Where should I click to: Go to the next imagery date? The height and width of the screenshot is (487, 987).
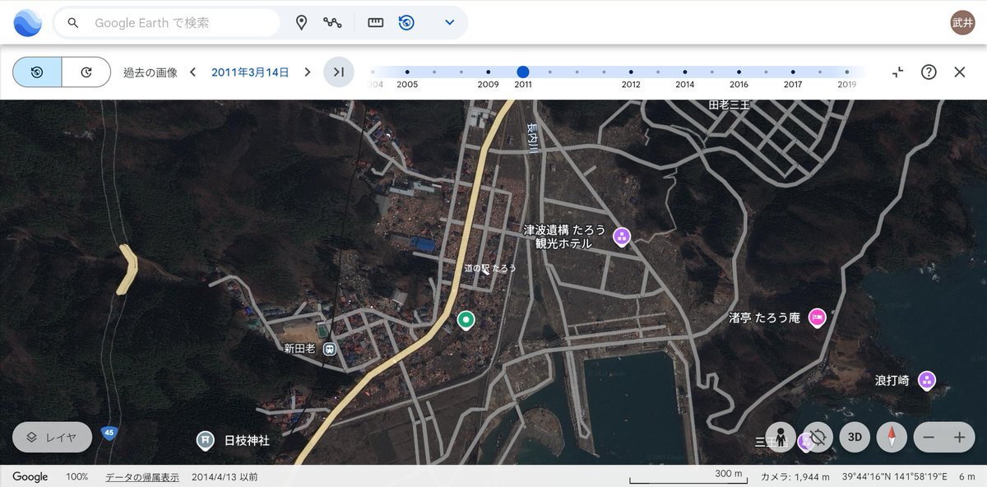[x=308, y=72]
